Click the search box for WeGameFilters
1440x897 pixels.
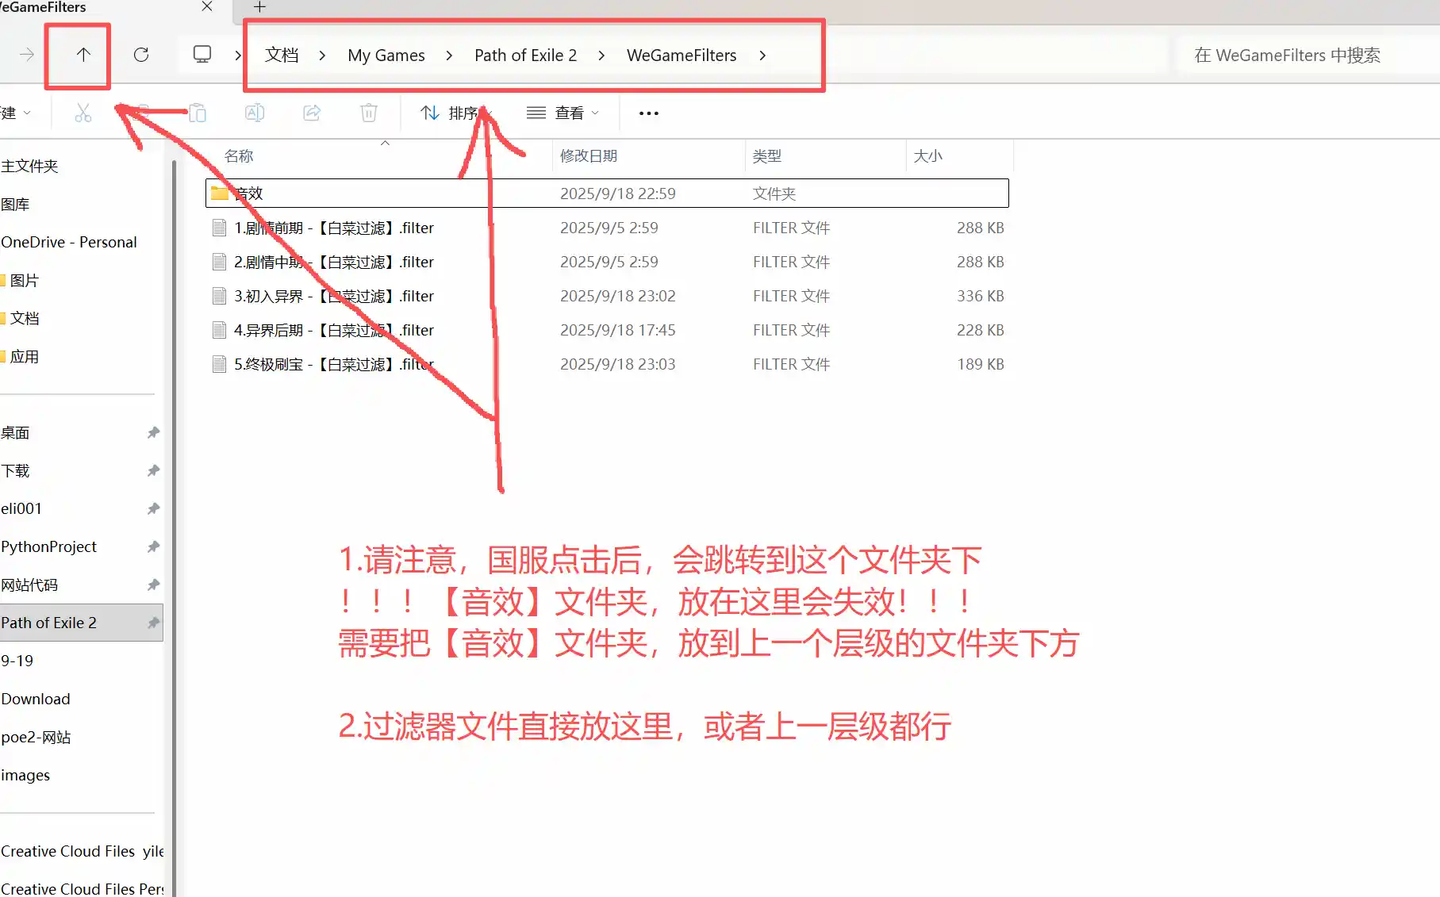click(1301, 56)
